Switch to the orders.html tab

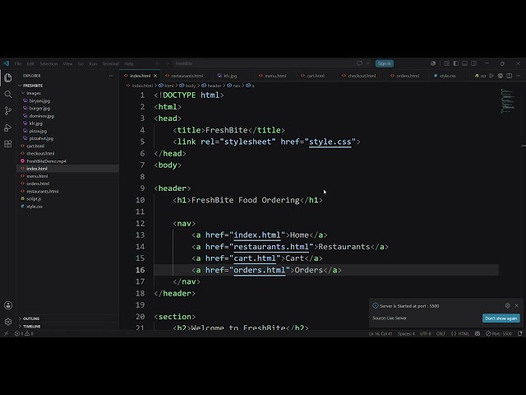pyautogui.click(x=408, y=76)
